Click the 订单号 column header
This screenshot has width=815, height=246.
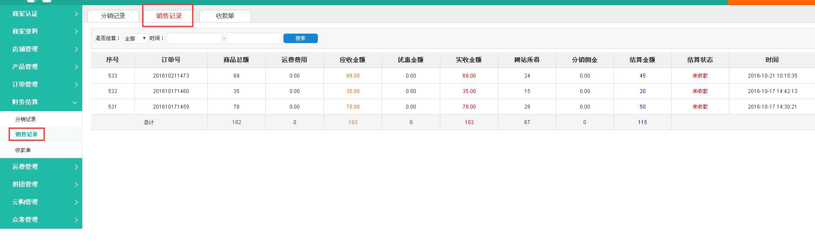point(171,60)
